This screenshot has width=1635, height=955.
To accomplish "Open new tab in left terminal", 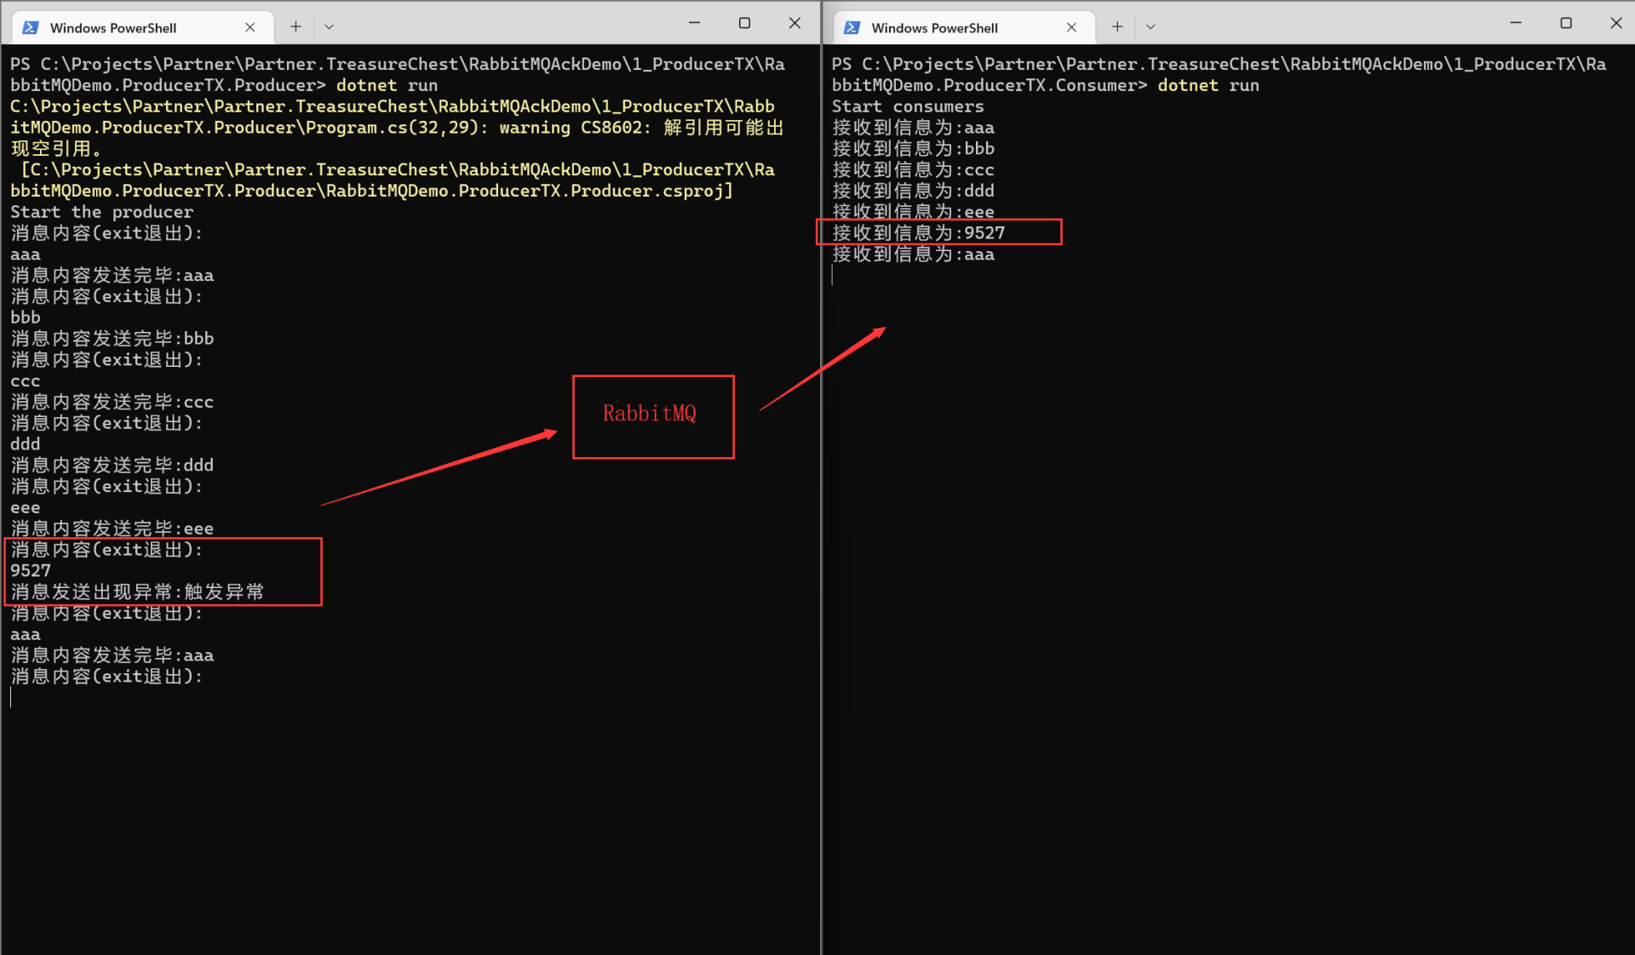I will 295,26.
